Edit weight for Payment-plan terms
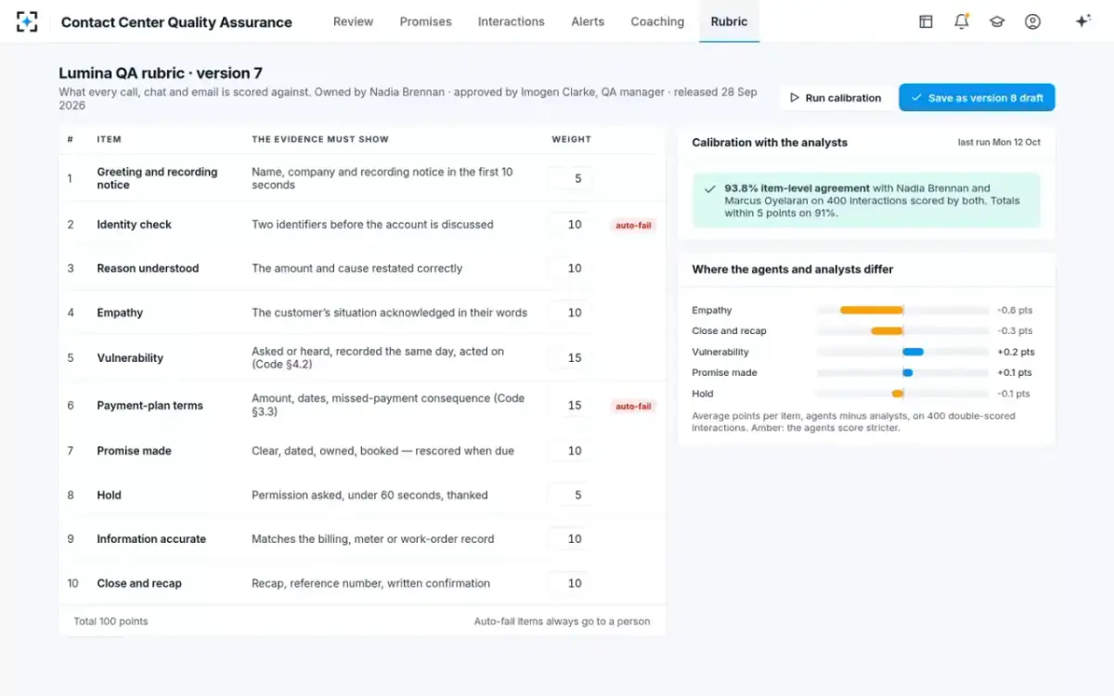Image resolution: width=1114 pixels, height=696 pixels. pyautogui.click(x=569, y=406)
